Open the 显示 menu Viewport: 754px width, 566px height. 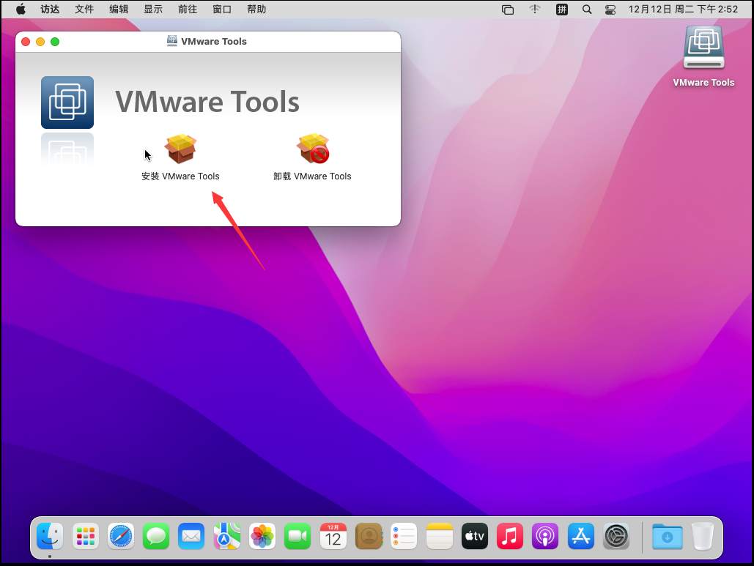153,9
